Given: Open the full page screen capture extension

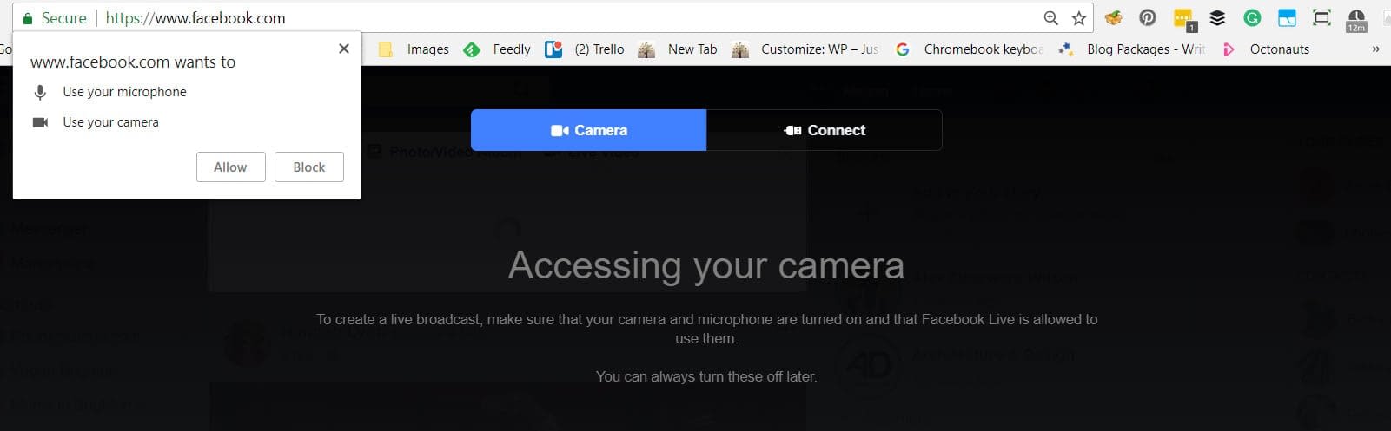Looking at the screenshot, I should (x=1321, y=17).
